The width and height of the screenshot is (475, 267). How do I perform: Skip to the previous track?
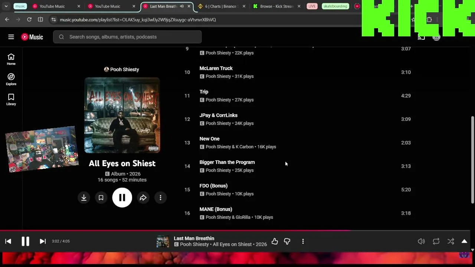(x=8, y=241)
